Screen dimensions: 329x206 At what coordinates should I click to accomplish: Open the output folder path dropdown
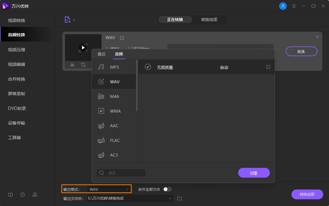click(x=170, y=198)
